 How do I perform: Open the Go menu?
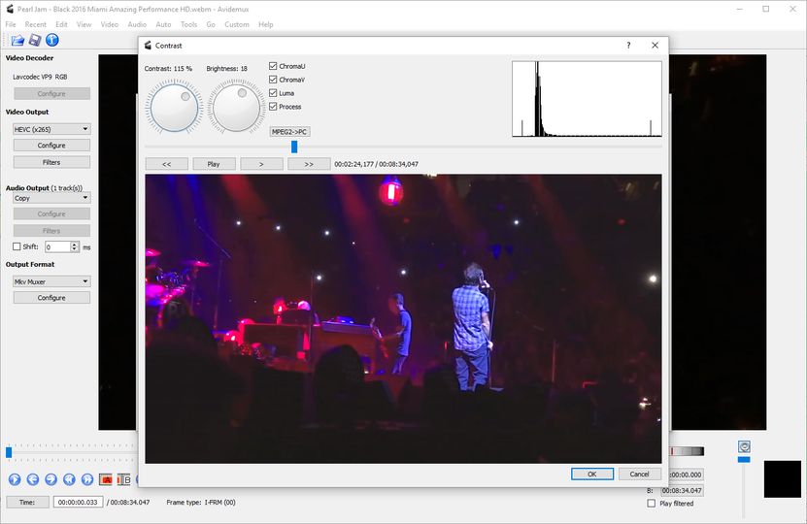coord(211,24)
